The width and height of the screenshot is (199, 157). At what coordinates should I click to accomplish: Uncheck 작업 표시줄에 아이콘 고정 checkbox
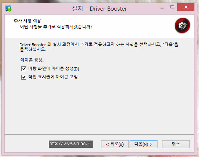point(24,77)
